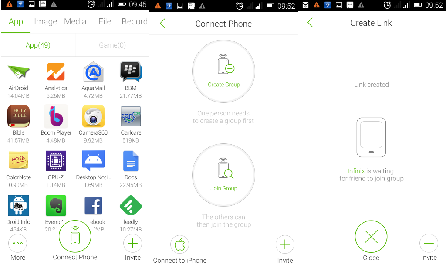Choose the Droid Info app icon
This screenshot has height=275, width=446.
(18, 205)
